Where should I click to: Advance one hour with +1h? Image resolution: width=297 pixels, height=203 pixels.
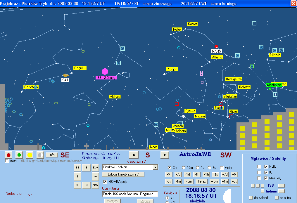coord(206,174)
